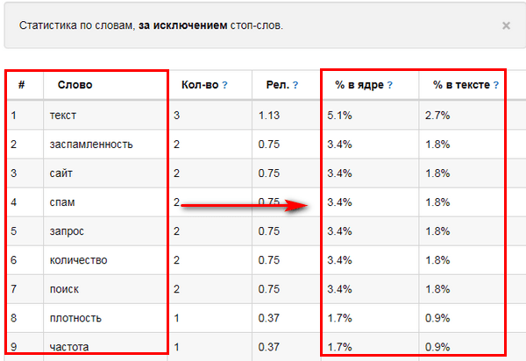
Task: Click the Кол-во column header
Action: pos(200,85)
